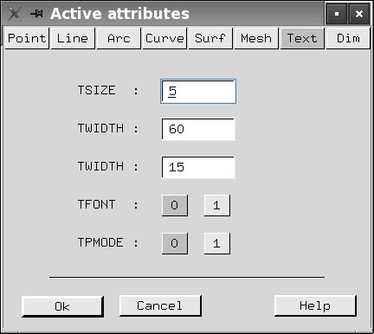Set TPMODE to option 0
The width and height of the screenshot is (374, 334).
(175, 243)
